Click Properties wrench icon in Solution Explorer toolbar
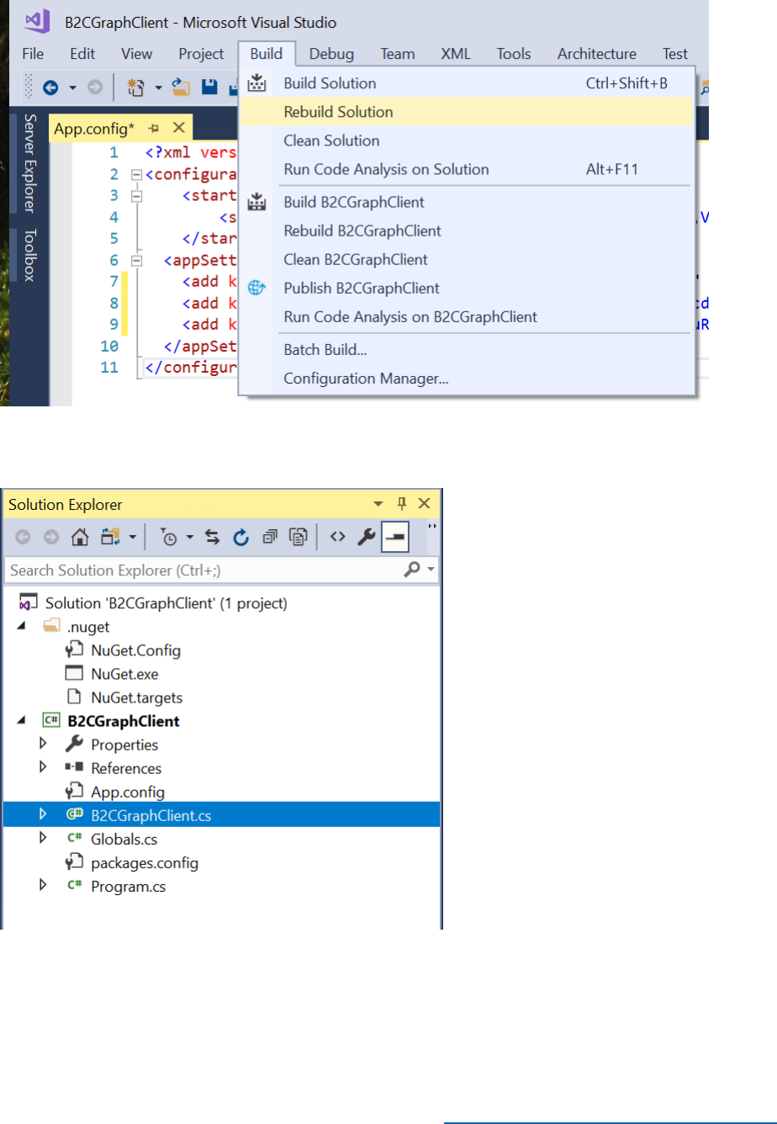The image size is (777, 1124). tap(366, 537)
